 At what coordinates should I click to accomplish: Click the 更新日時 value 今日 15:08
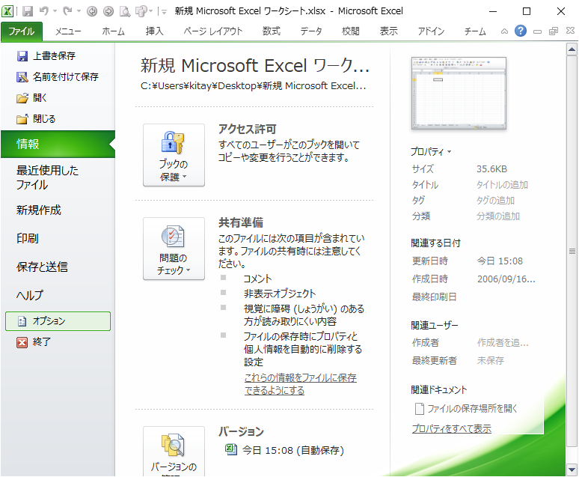500,261
